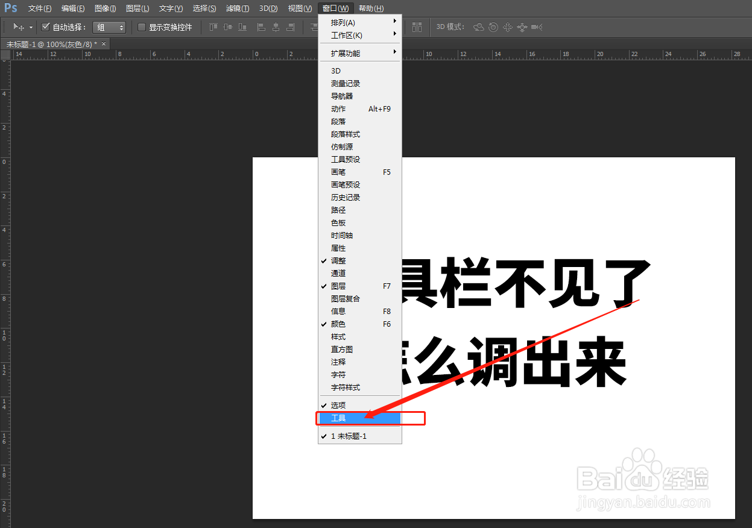Close the open 窗口(W) menu
Image resolution: width=752 pixels, height=528 pixels.
[x=335, y=8]
